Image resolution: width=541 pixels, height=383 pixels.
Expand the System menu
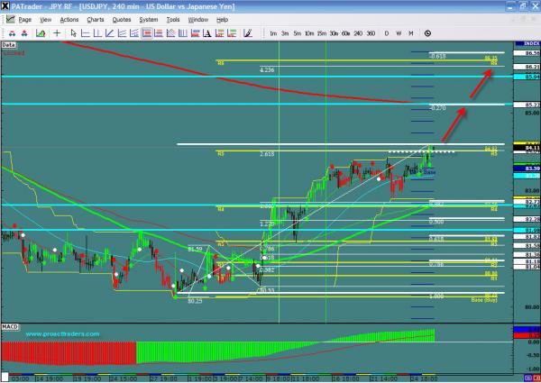149,18
